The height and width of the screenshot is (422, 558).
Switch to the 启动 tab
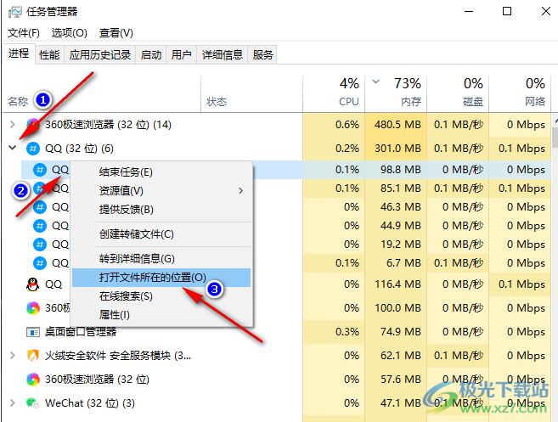(x=151, y=55)
